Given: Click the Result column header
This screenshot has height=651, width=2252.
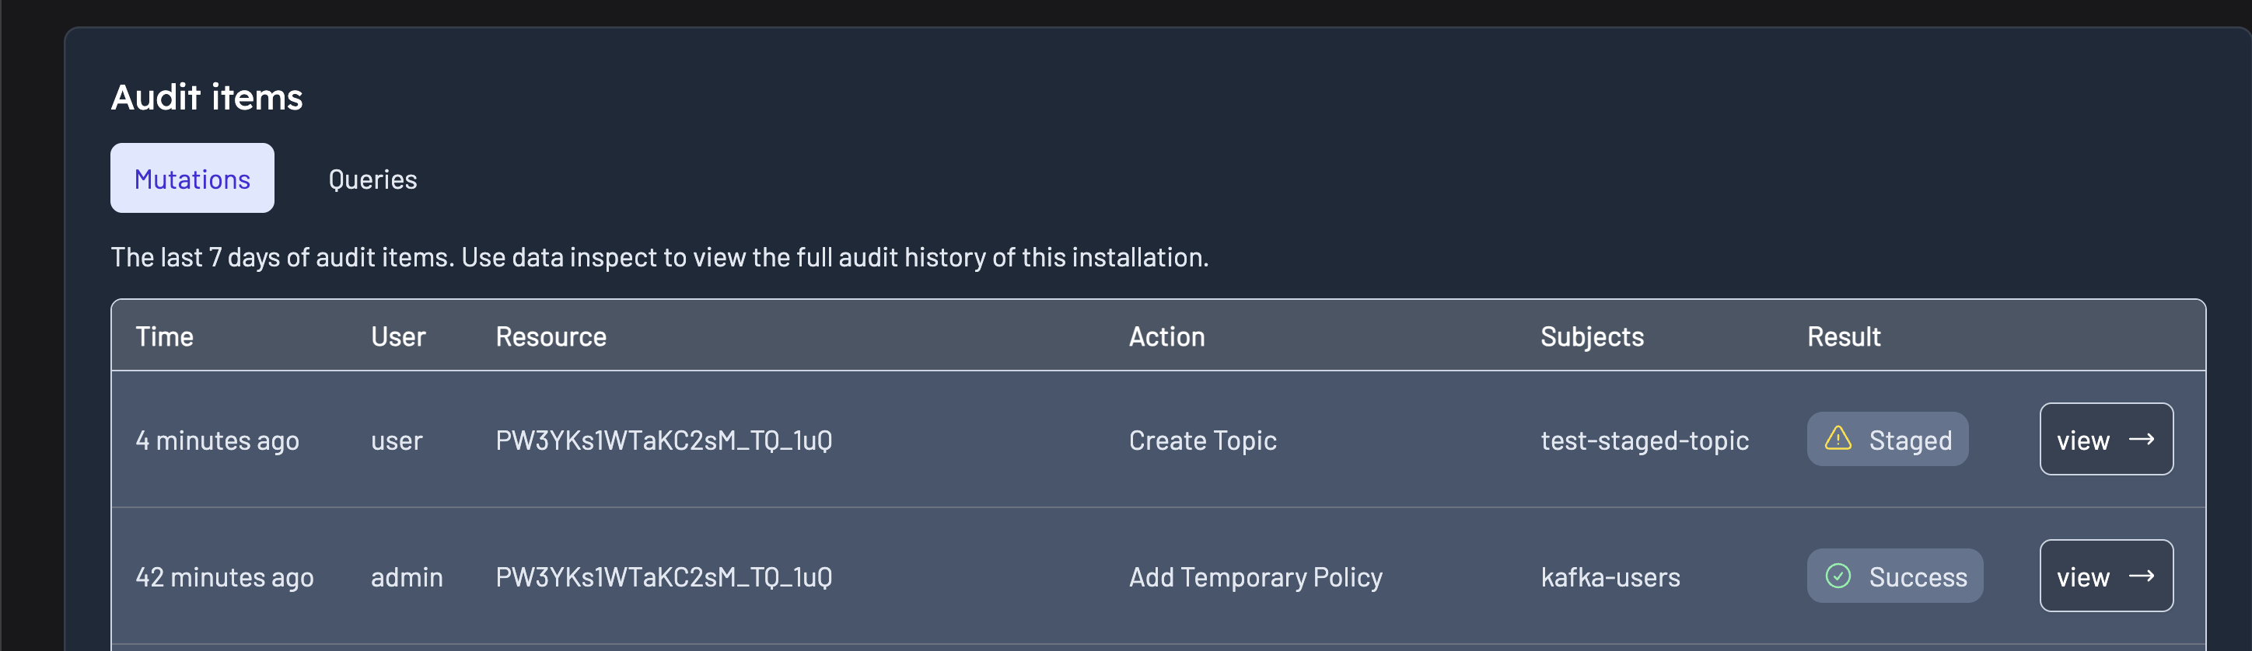Looking at the screenshot, I should [1843, 336].
